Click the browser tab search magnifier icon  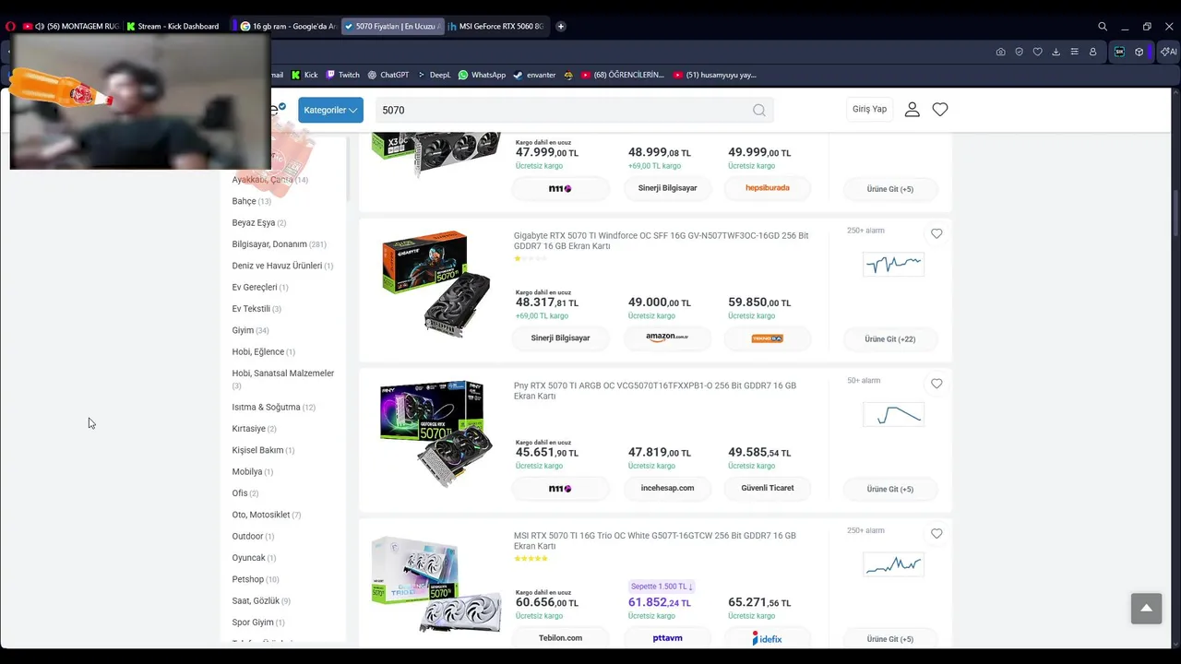click(1103, 27)
